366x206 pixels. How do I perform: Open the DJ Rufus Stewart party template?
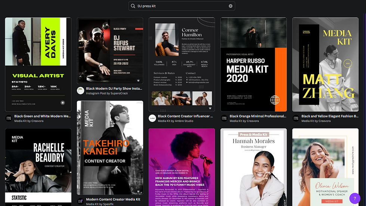(110, 50)
